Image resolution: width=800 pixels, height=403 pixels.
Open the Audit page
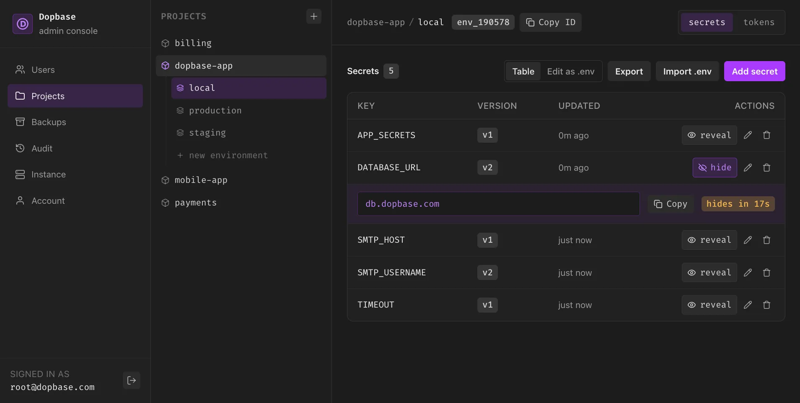[75, 149]
